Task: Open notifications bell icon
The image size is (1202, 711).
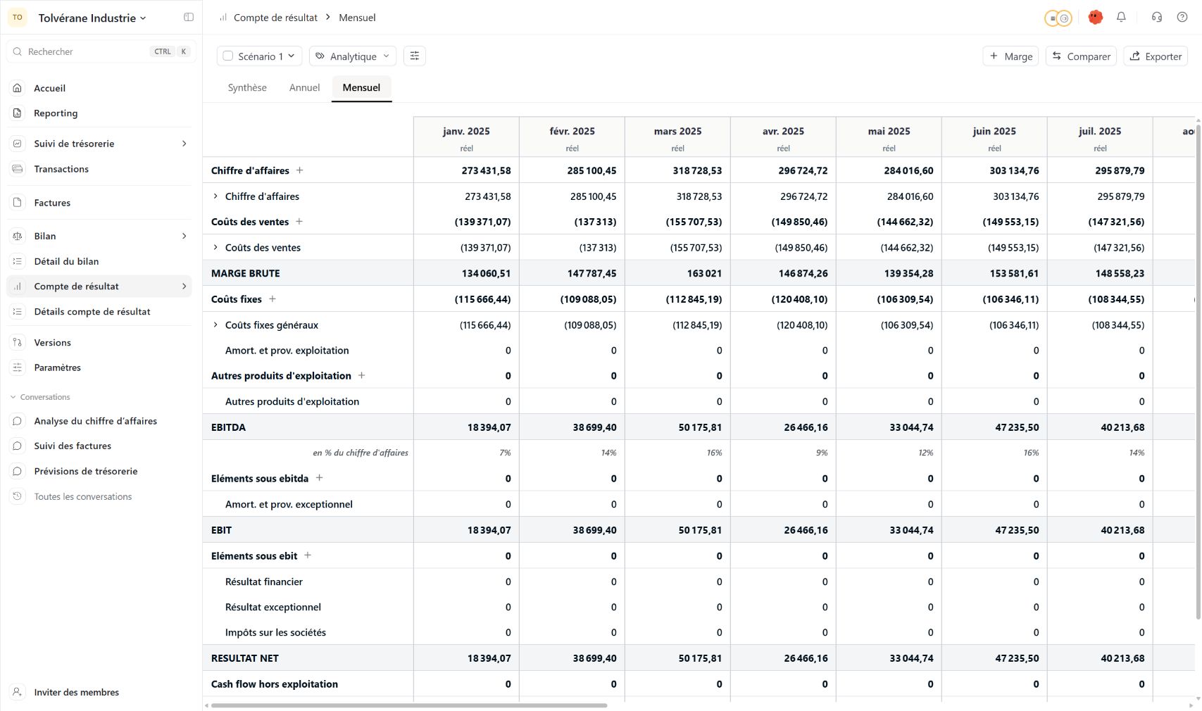Action: click(x=1121, y=18)
